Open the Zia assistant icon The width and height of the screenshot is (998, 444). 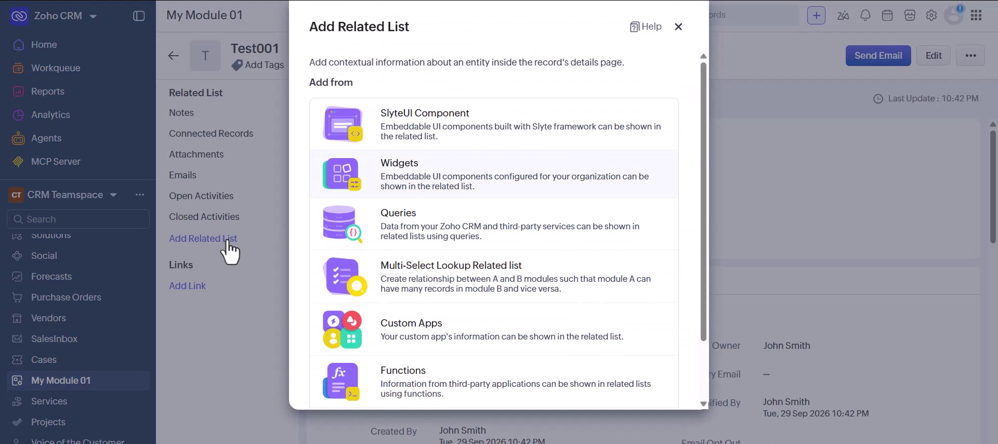(x=843, y=16)
